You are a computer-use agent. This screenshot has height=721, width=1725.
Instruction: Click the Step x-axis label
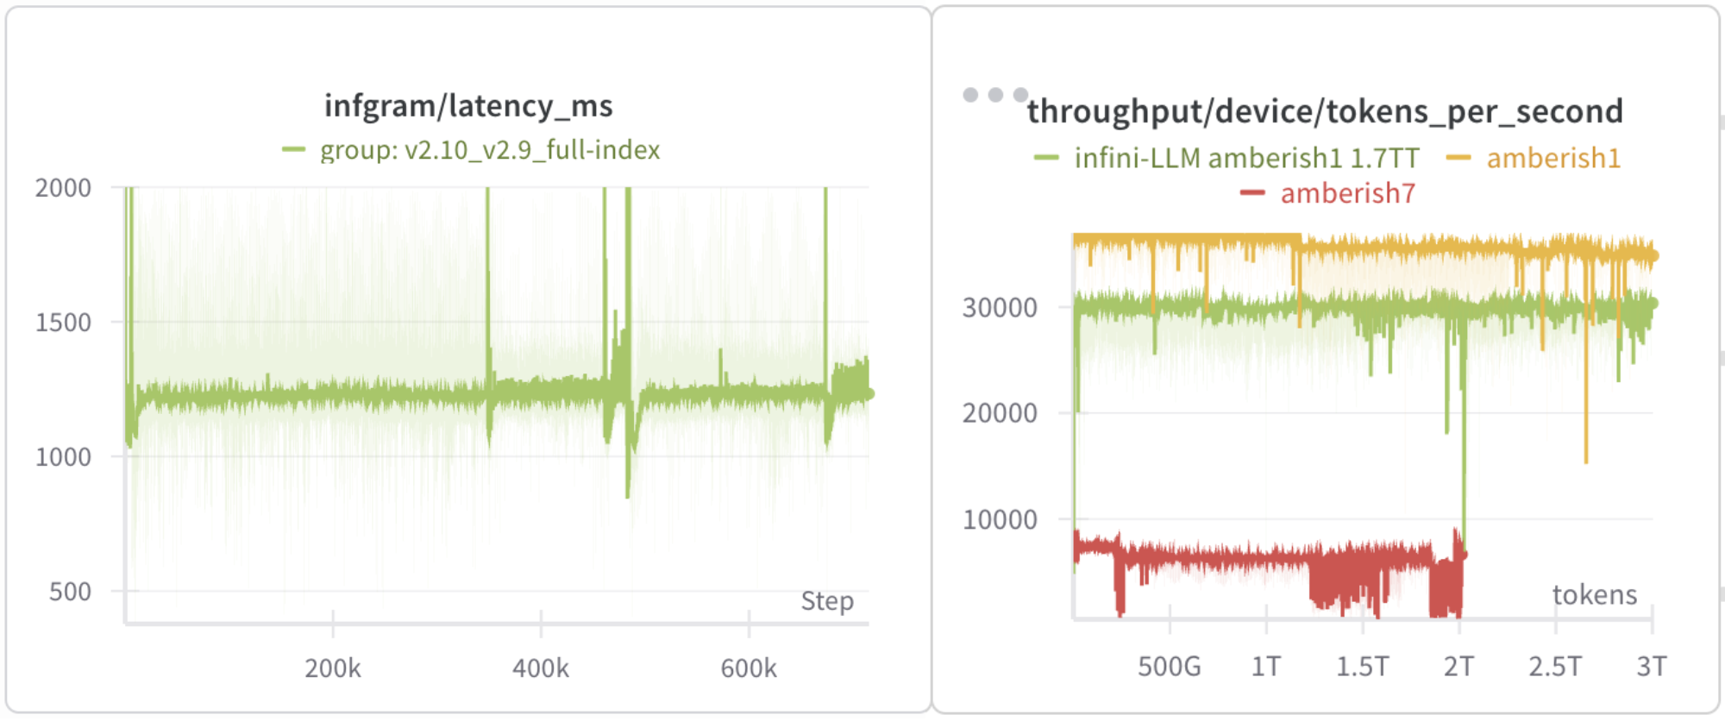click(x=827, y=601)
